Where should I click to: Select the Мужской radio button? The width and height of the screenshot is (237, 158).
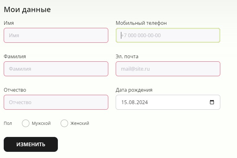[x=26, y=123]
